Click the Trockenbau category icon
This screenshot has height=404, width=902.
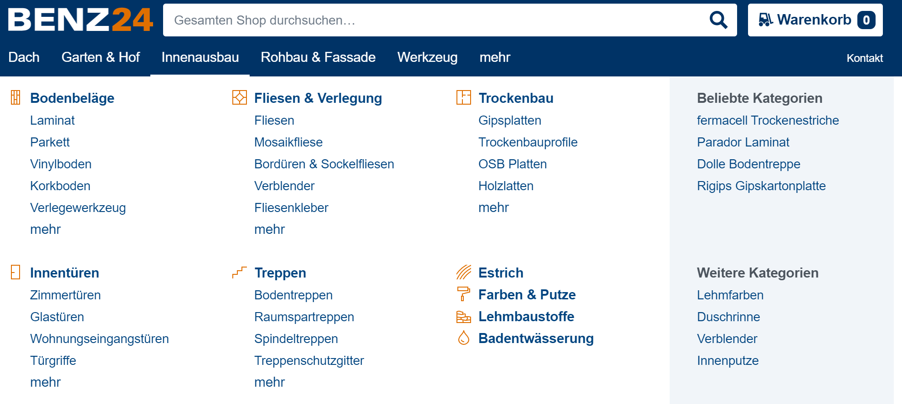(463, 97)
